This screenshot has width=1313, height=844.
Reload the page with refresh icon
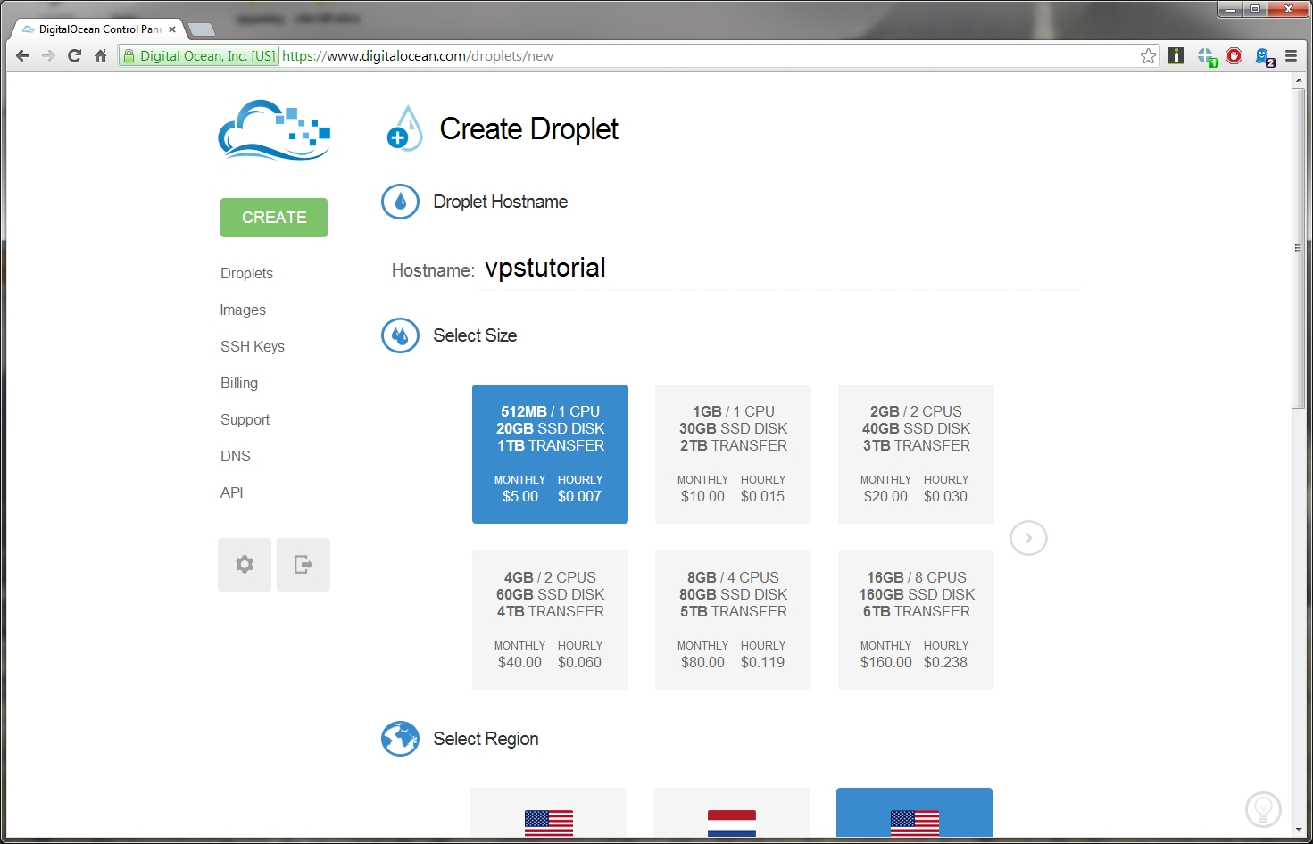(75, 56)
